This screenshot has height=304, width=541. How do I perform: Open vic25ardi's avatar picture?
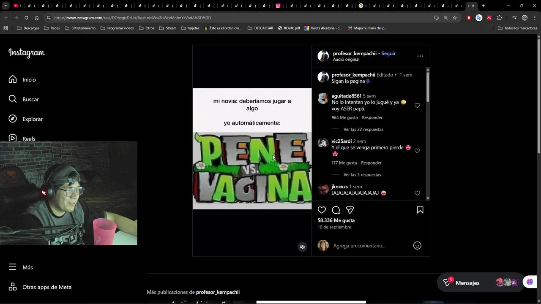pyautogui.click(x=323, y=143)
